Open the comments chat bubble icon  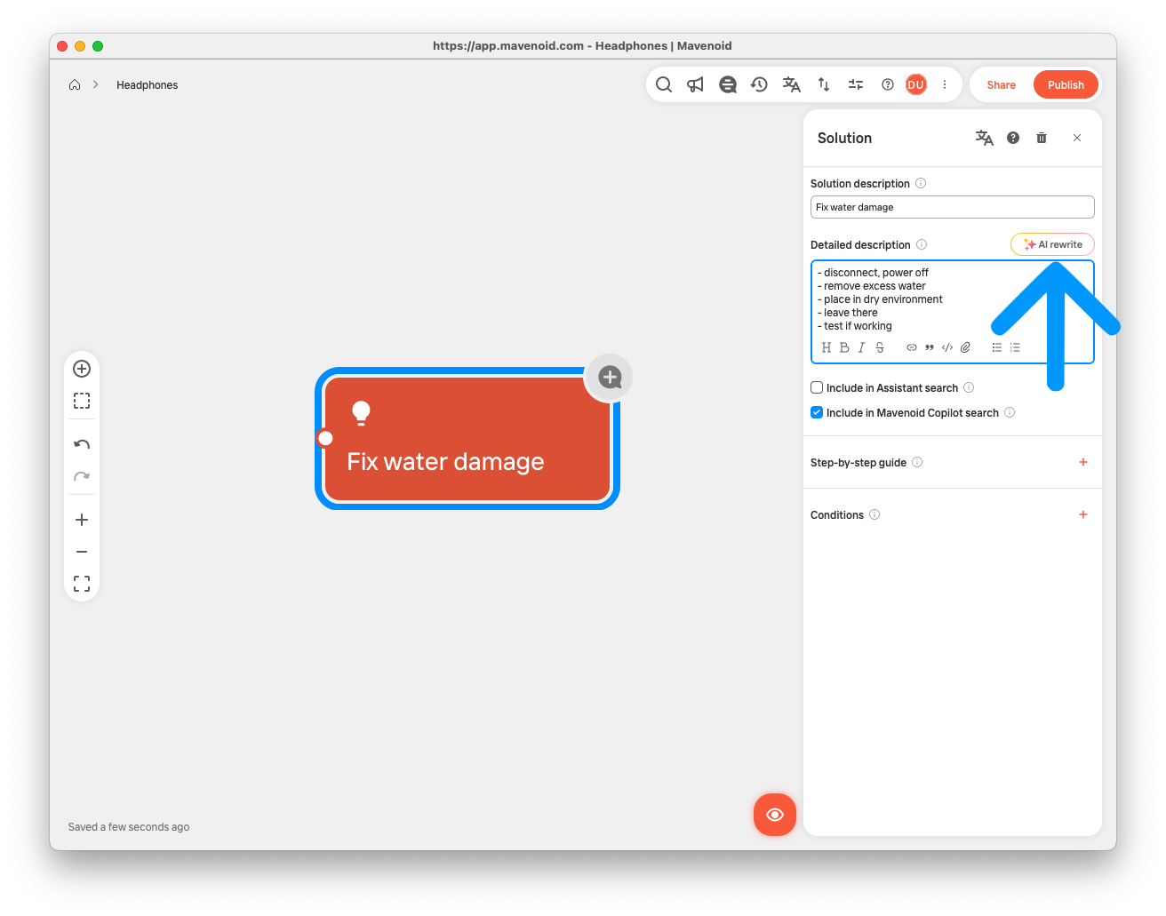tap(728, 84)
